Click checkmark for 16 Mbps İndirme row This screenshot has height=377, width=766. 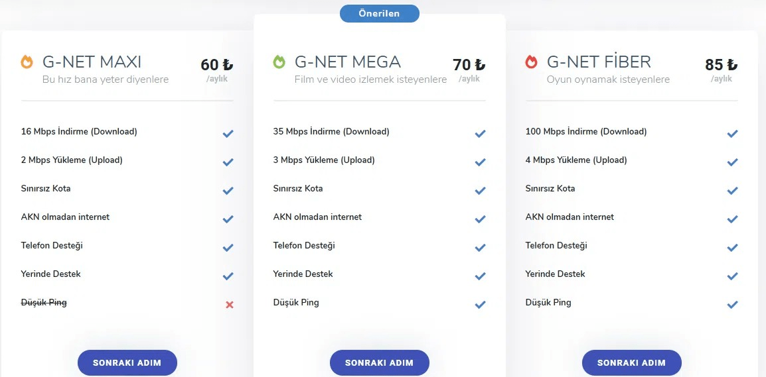pyautogui.click(x=228, y=133)
